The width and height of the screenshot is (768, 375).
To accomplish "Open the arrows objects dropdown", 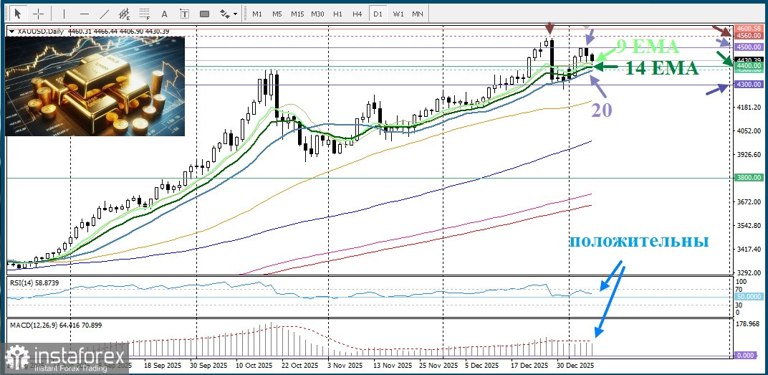I will 228,13.
